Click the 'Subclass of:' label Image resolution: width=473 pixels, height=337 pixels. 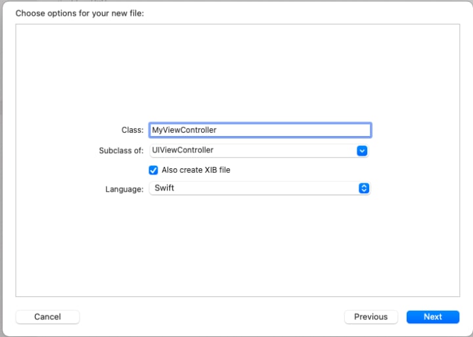[x=122, y=150]
